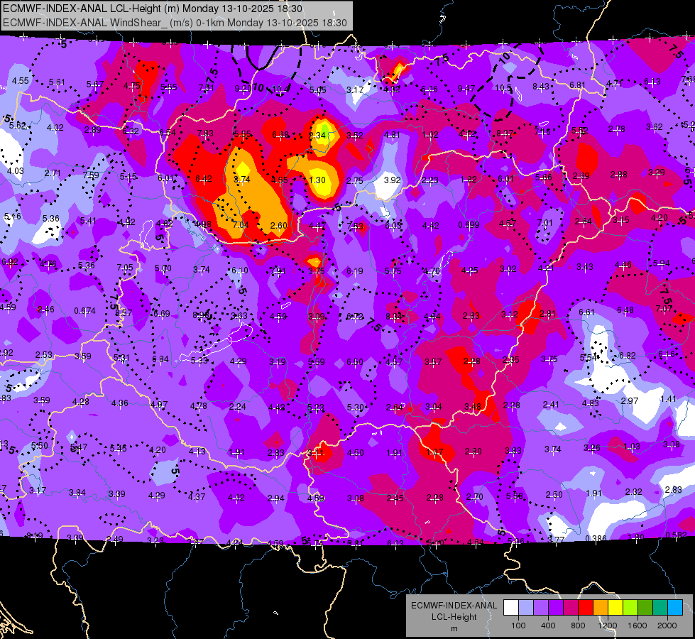Click the 0.674 wind shear value

click(84, 311)
